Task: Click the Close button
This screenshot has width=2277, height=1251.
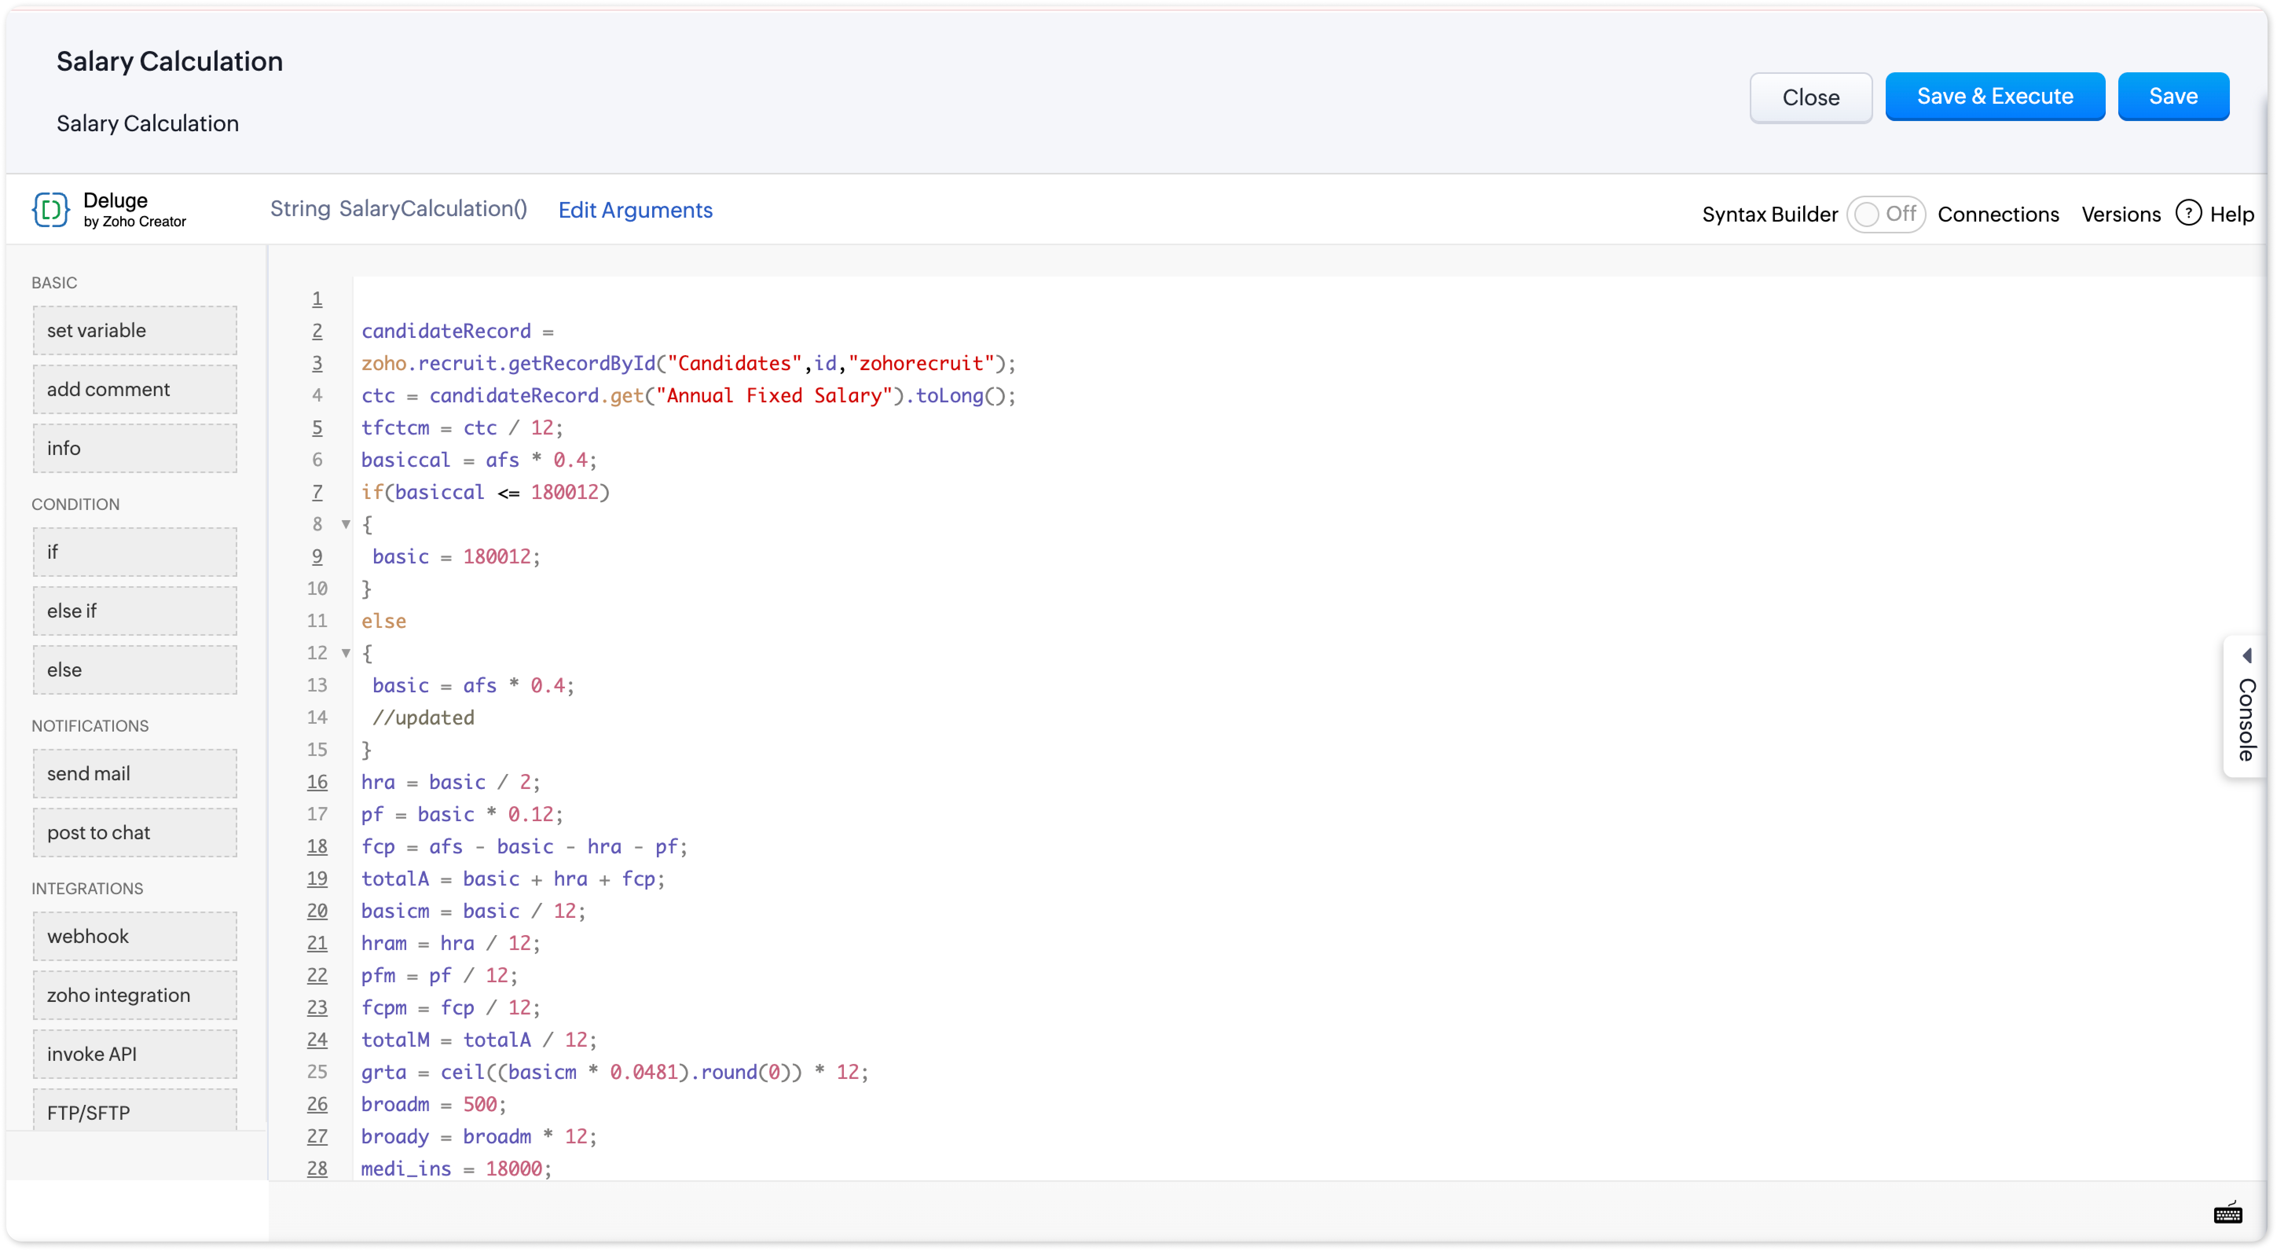Action: click(1810, 97)
